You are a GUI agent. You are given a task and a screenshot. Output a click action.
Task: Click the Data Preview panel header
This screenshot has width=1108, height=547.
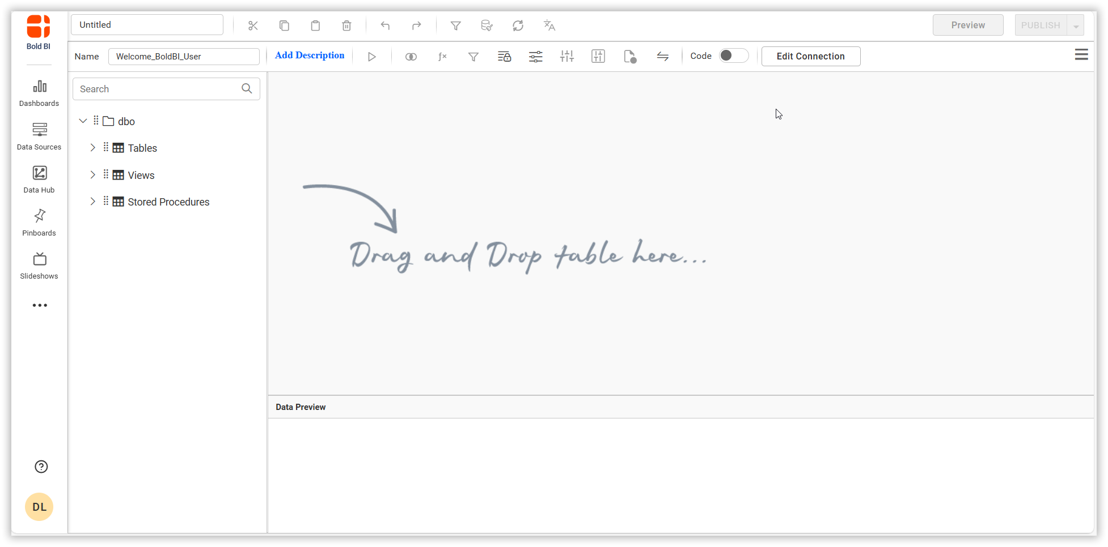(x=680, y=407)
